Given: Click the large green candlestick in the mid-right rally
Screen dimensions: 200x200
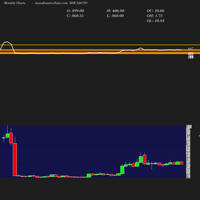Looking at the screenshot, I should pos(122,170).
